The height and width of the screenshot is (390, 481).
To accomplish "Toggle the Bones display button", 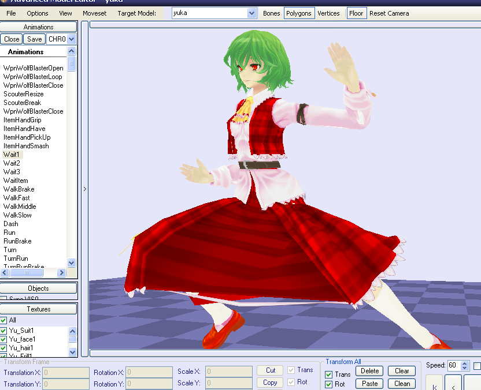I will point(272,13).
